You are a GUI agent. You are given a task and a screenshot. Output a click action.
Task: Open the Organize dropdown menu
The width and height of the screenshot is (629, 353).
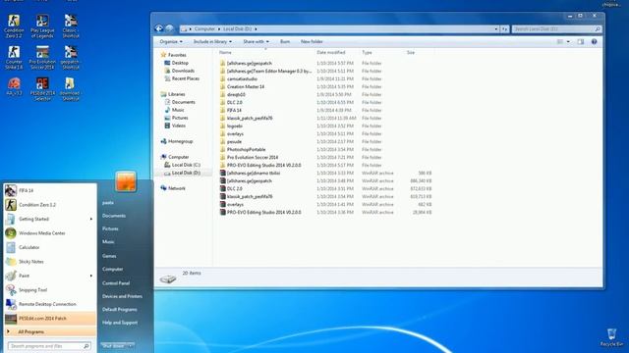(171, 41)
